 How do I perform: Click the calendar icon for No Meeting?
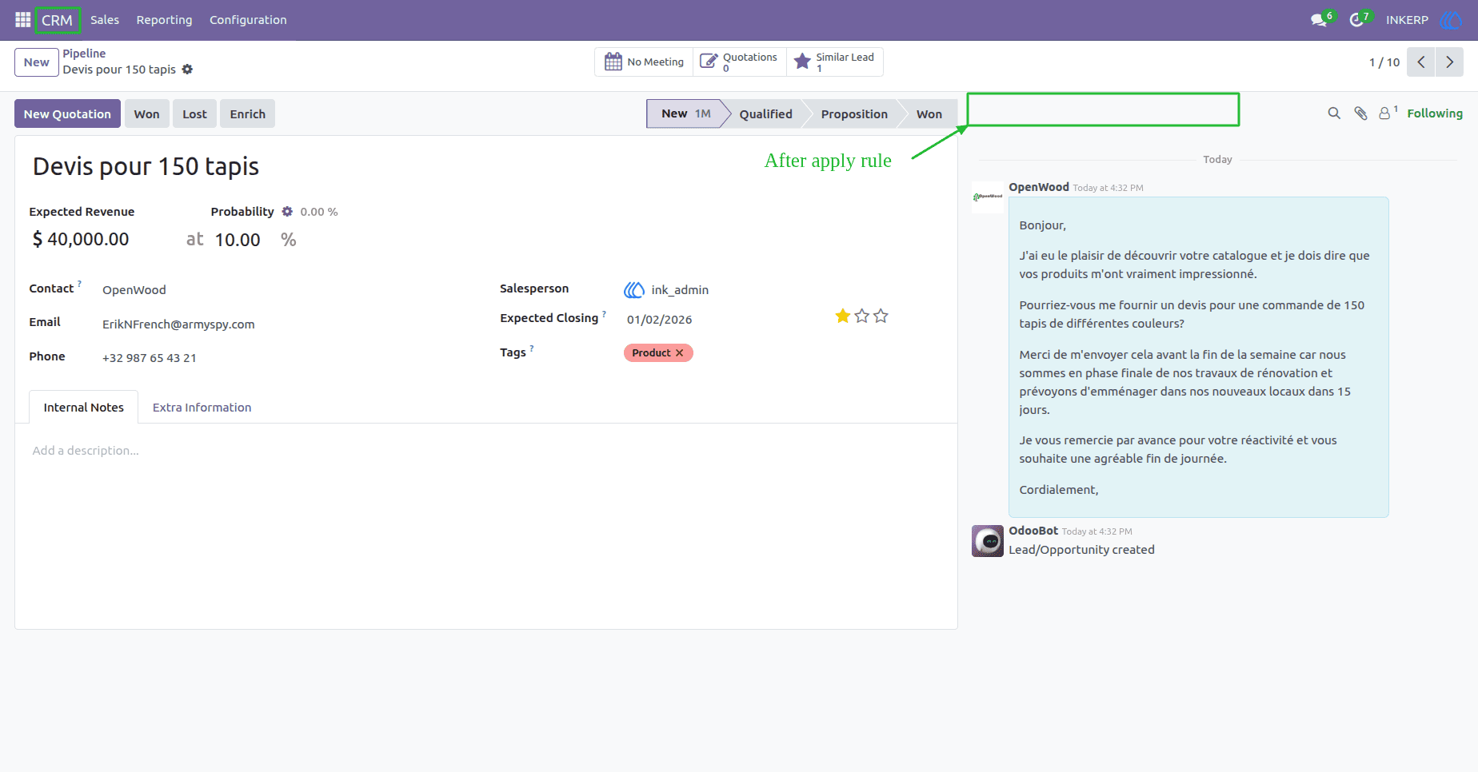click(x=613, y=62)
